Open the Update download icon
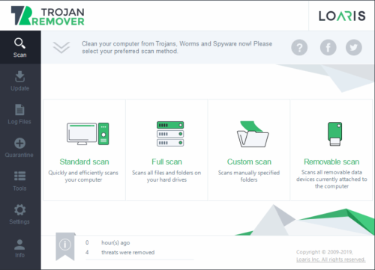Image resolution: width=375 pixels, height=270 pixels. pos(19,76)
